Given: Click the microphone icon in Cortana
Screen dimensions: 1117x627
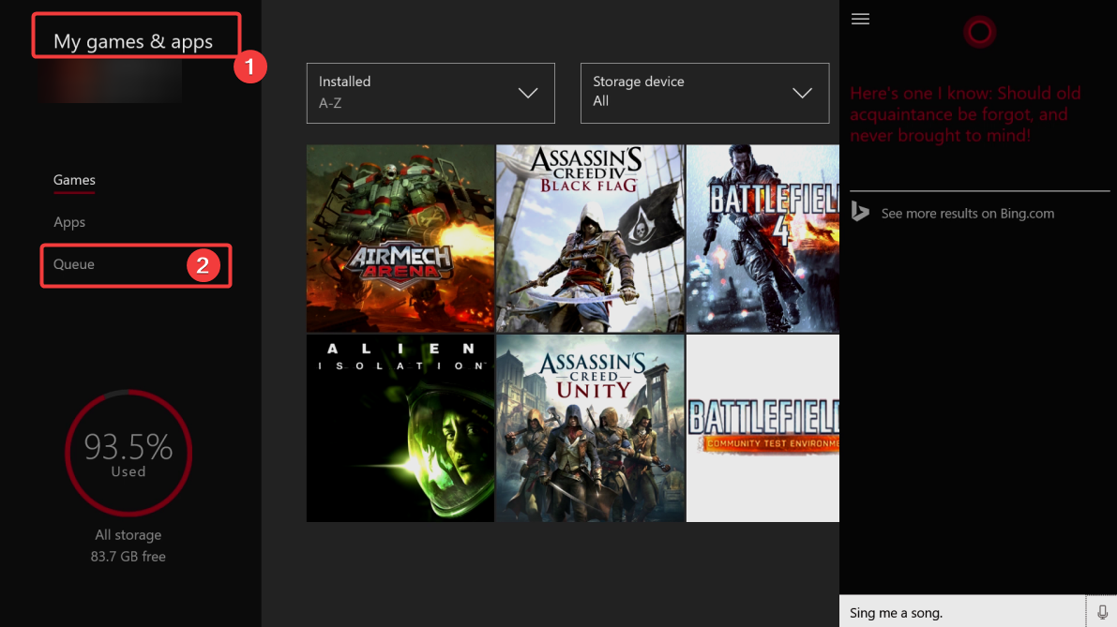Looking at the screenshot, I should (1102, 612).
